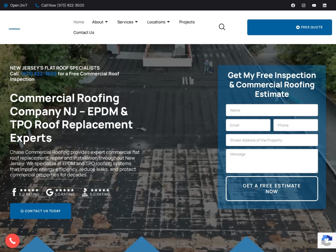Click the BBB 5.0 rating logo
Screen dimensions: 336x252
(85, 192)
